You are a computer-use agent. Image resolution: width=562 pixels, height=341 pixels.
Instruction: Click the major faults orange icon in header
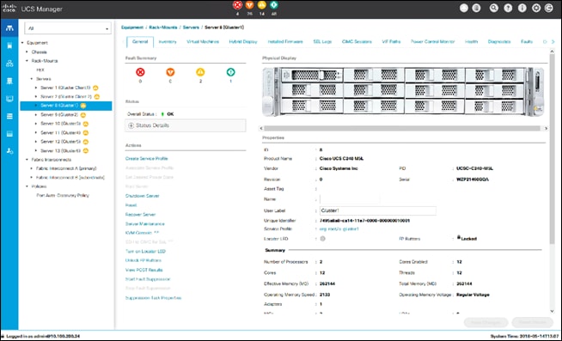tap(249, 5)
